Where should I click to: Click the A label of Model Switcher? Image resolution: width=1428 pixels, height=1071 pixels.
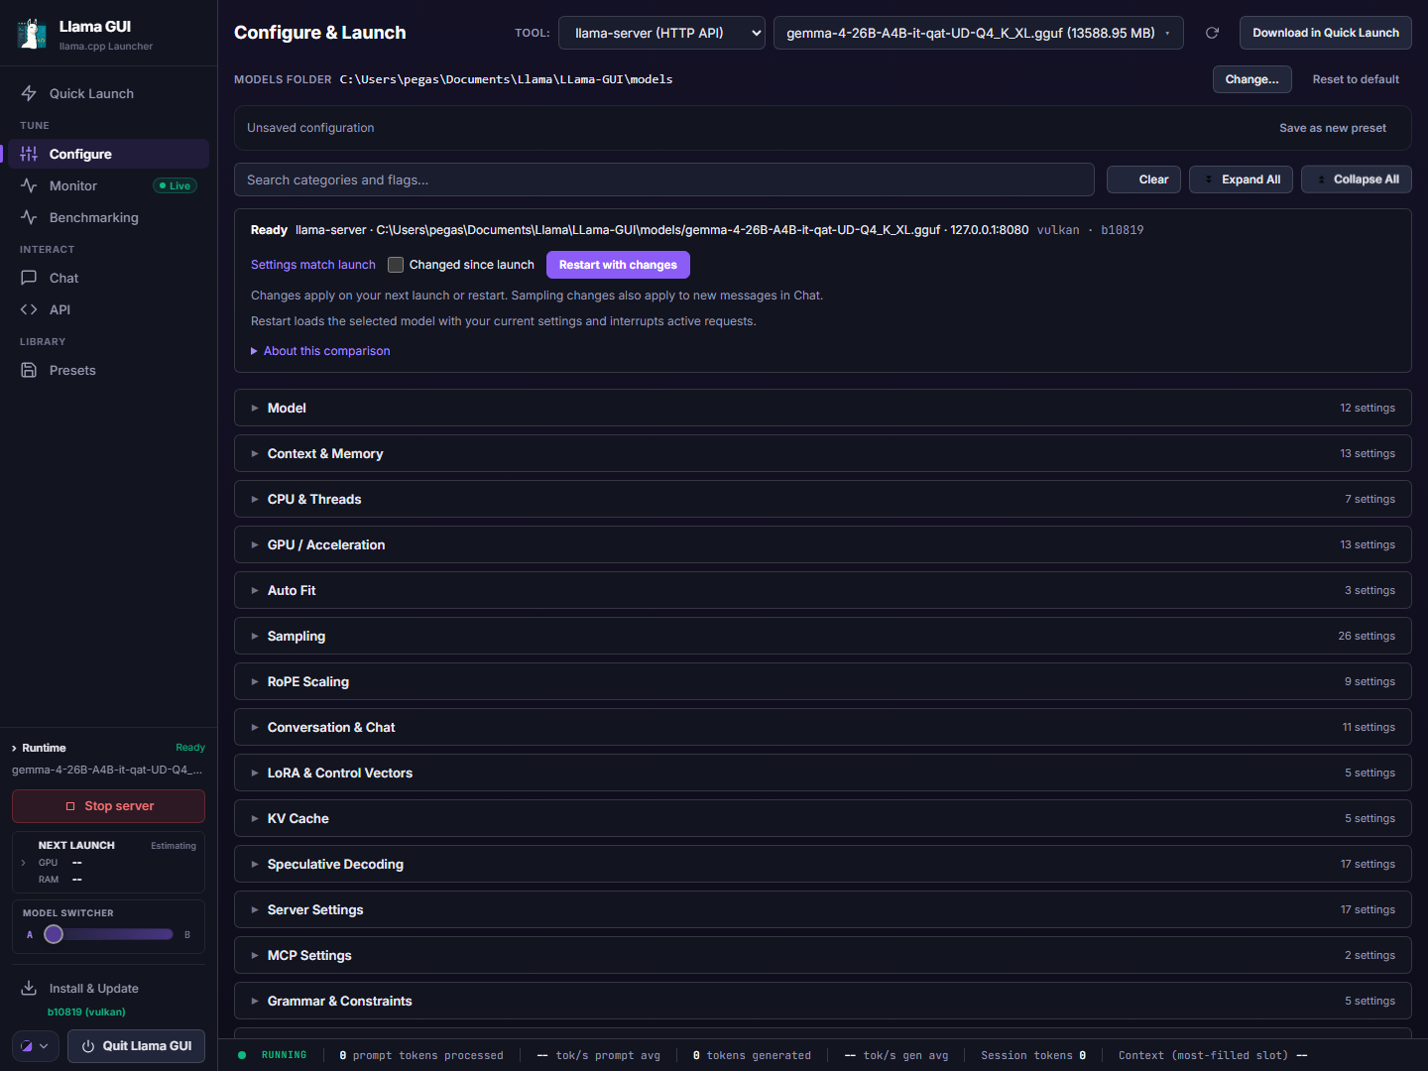[x=30, y=934]
